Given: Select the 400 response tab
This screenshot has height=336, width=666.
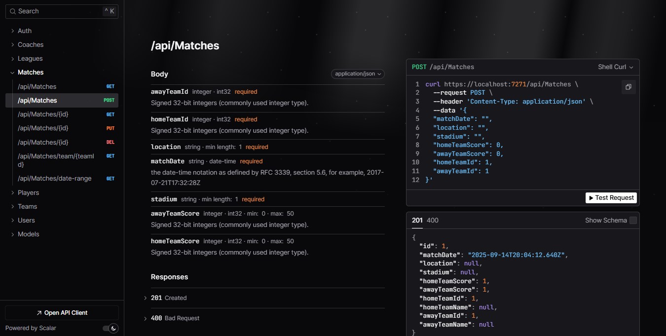Looking at the screenshot, I should 432,221.
